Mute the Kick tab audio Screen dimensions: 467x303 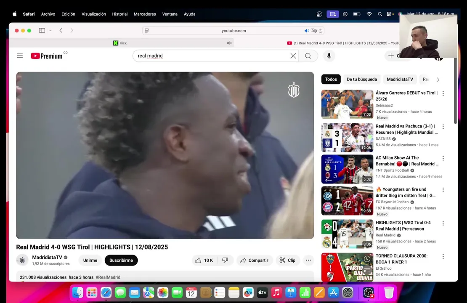(229, 43)
